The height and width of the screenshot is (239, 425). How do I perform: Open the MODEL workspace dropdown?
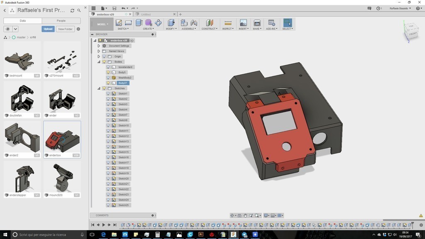(x=102, y=24)
